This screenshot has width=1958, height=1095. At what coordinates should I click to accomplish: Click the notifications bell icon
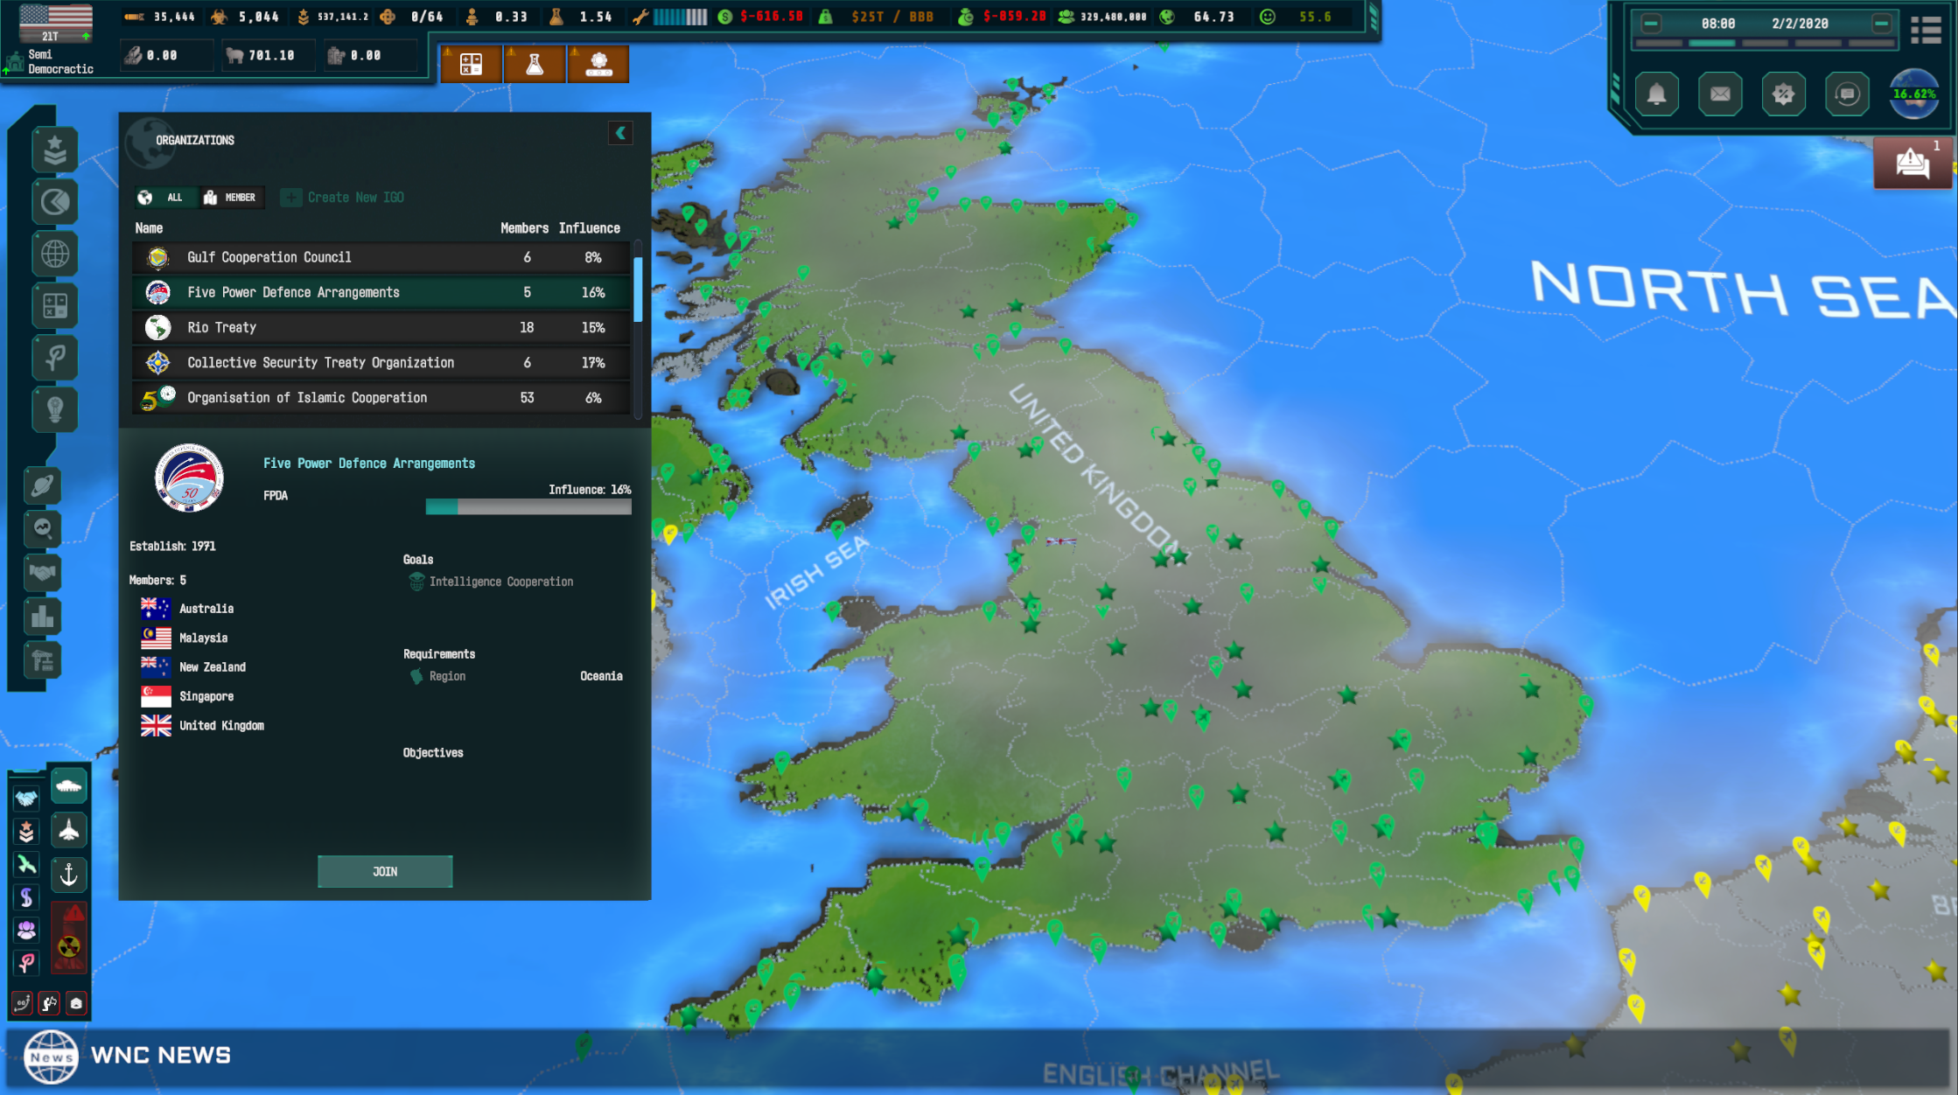coord(1656,94)
